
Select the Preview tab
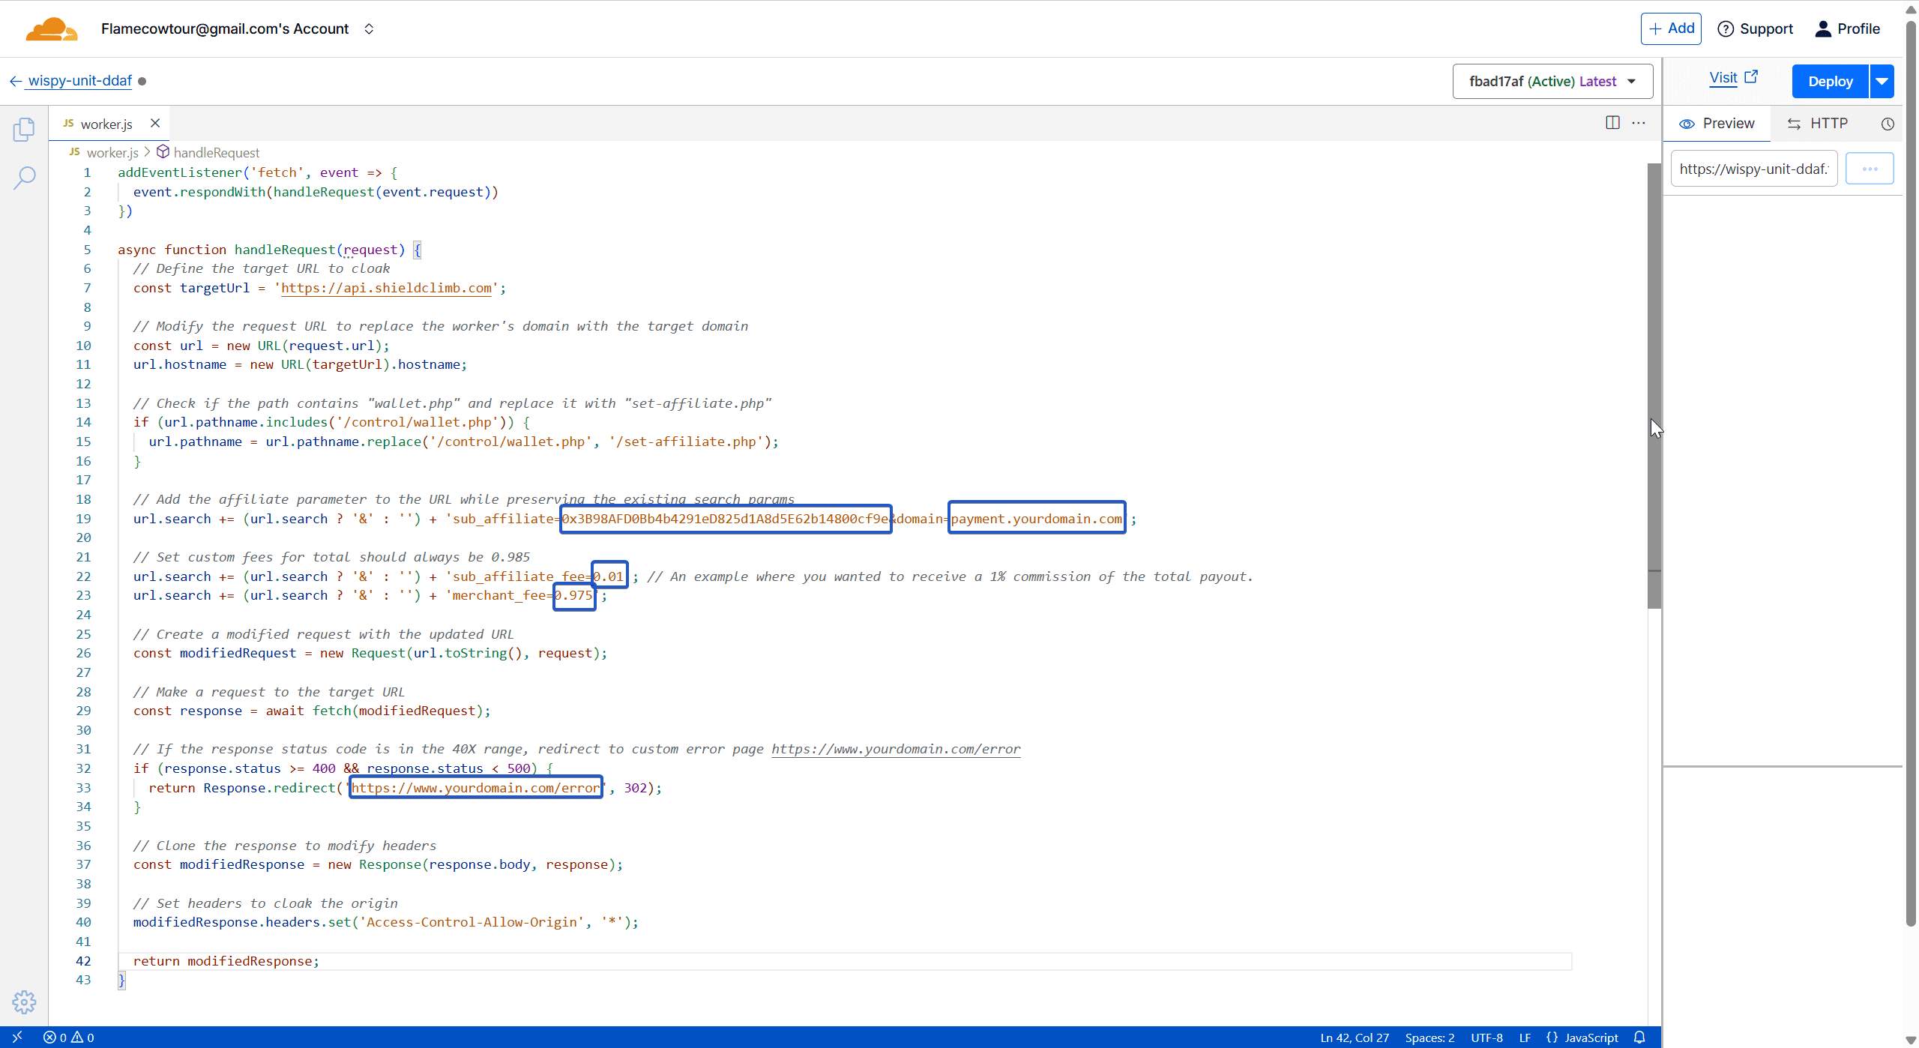coord(1717,124)
